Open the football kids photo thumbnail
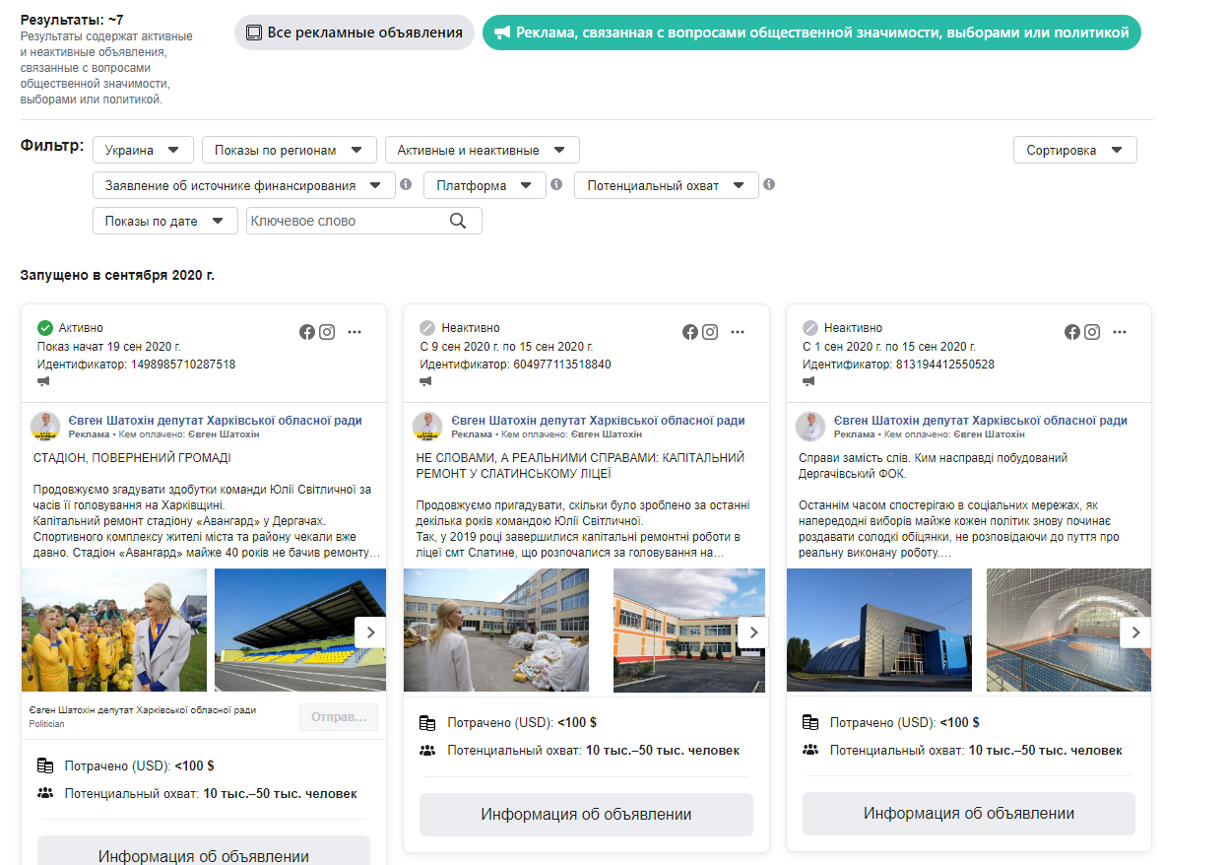The height and width of the screenshot is (865, 1228). pyautogui.click(x=114, y=631)
